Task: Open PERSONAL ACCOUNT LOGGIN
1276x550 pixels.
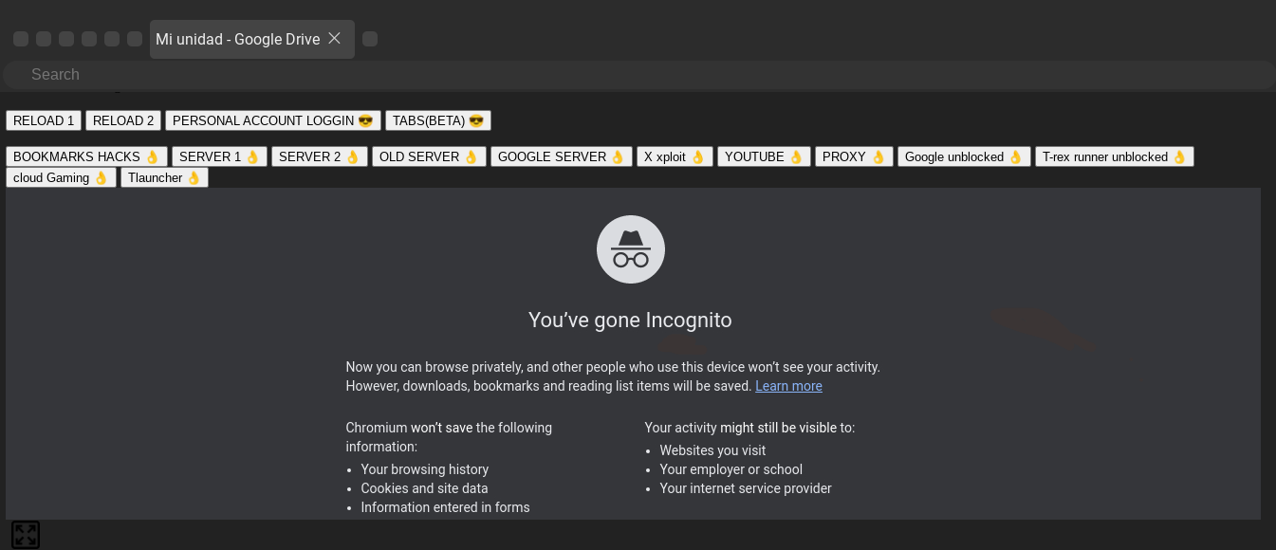Action: tap(272, 120)
